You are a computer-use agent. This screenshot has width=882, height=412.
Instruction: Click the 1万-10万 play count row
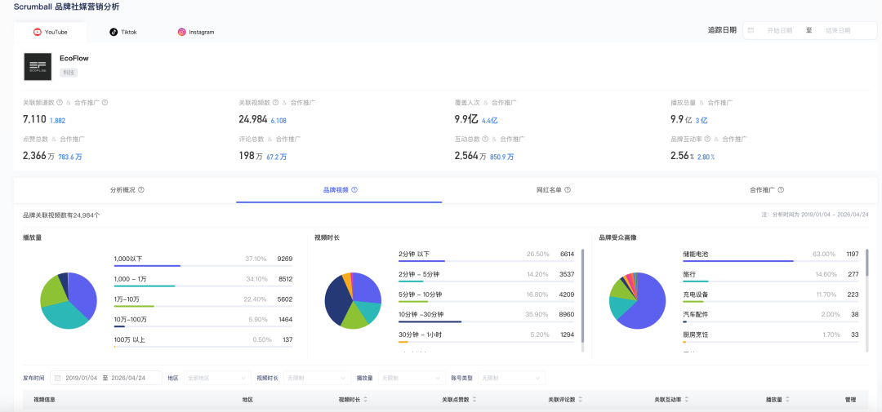[203, 301]
